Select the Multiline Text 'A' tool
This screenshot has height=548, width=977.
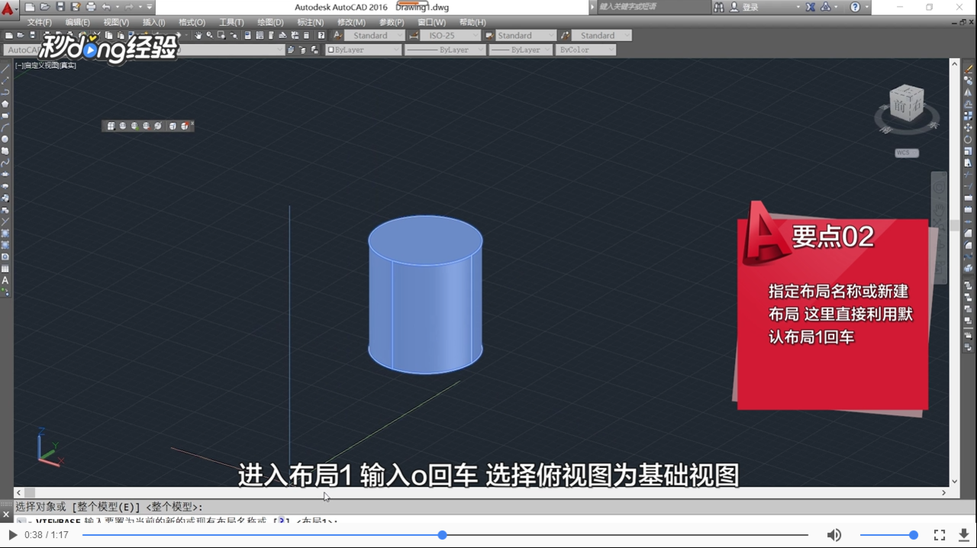coord(5,281)
